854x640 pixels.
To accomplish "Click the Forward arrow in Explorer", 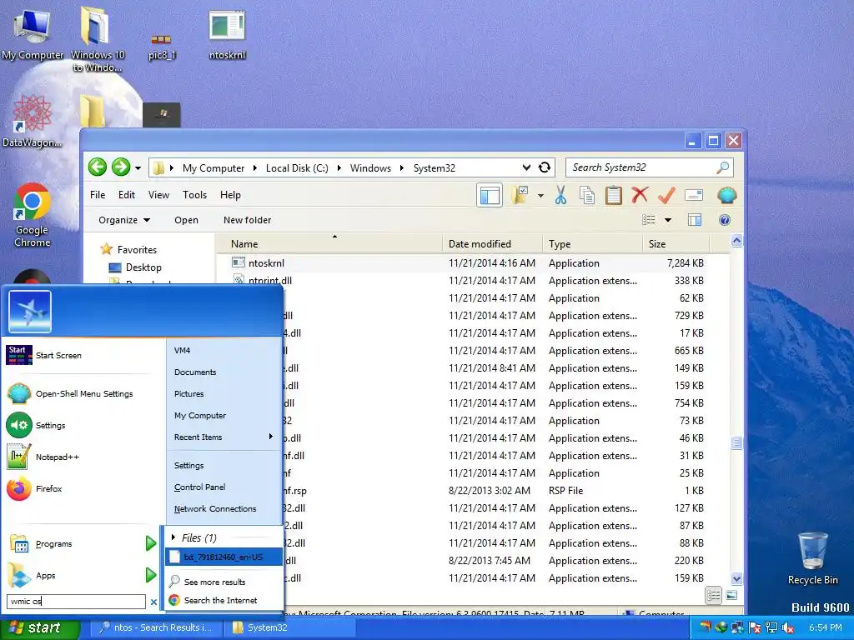I will coord(121,167).
